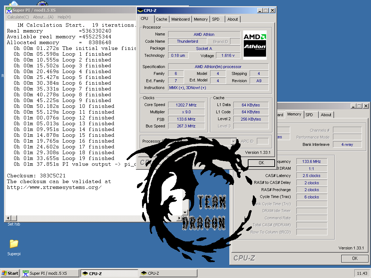371x278 pixels.
Task: Click the CPU-Z title bar chip icon
Action: (x=140, y=10)
